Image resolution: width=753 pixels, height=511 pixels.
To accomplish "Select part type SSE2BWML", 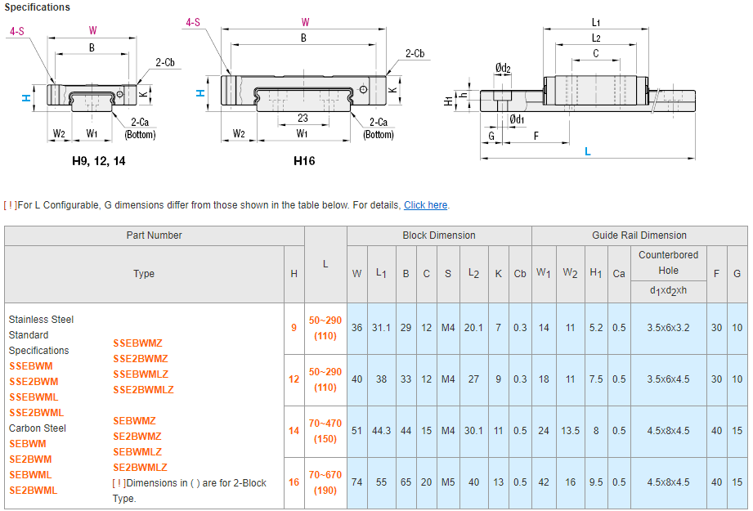I will point(37,413).
